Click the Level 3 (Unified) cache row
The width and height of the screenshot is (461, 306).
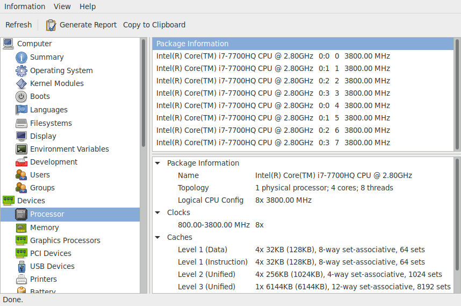pos(303,287)
